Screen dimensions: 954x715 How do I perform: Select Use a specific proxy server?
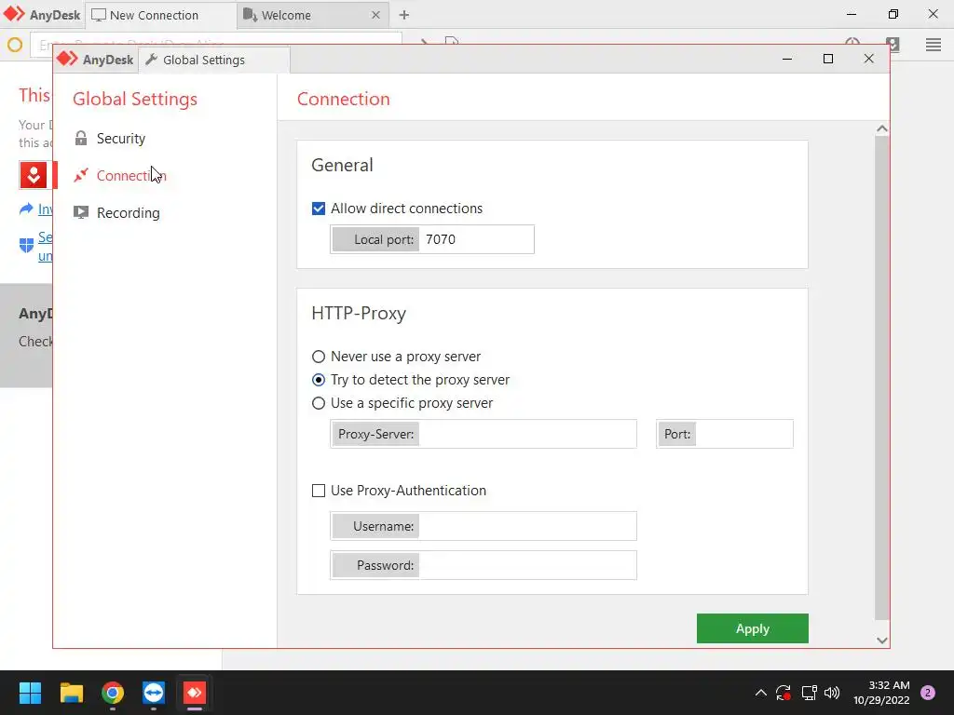click(319, 403)
